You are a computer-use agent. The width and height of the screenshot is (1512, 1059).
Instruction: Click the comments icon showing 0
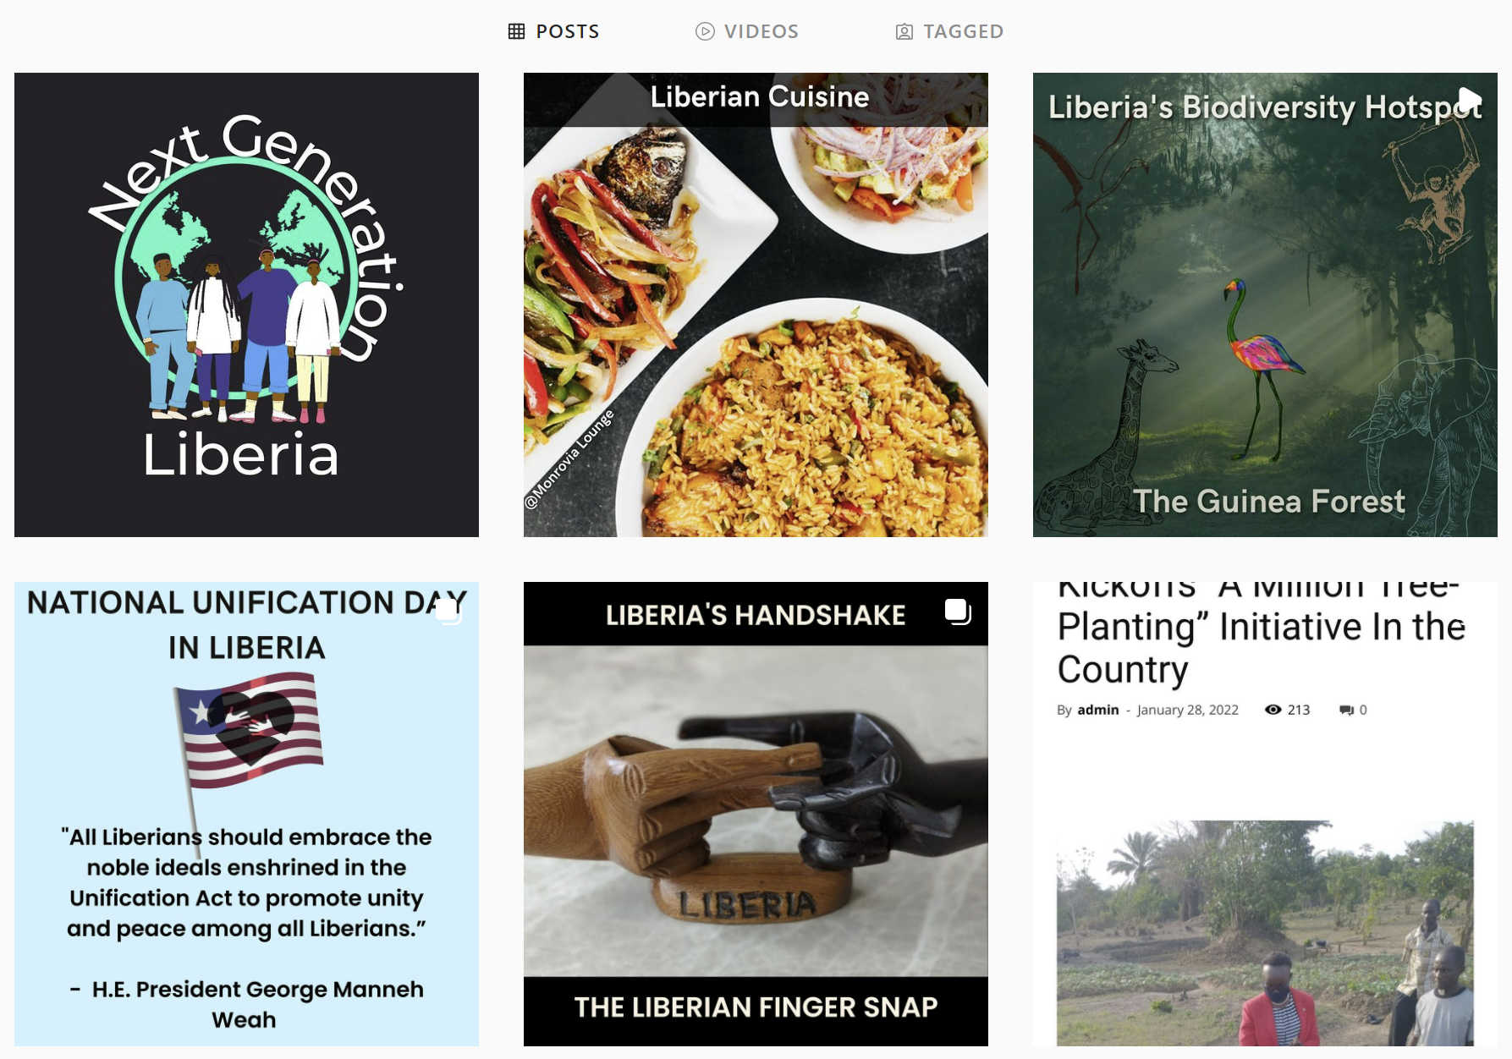[1346, 710]
